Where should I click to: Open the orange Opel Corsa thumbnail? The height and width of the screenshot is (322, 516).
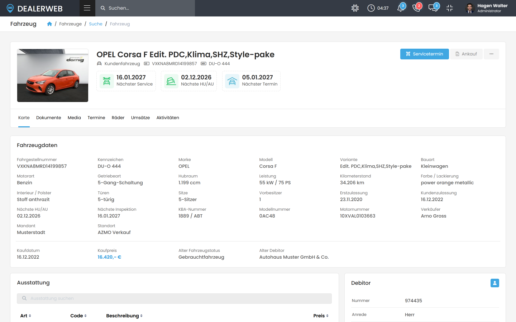click(x=53, y=75)
